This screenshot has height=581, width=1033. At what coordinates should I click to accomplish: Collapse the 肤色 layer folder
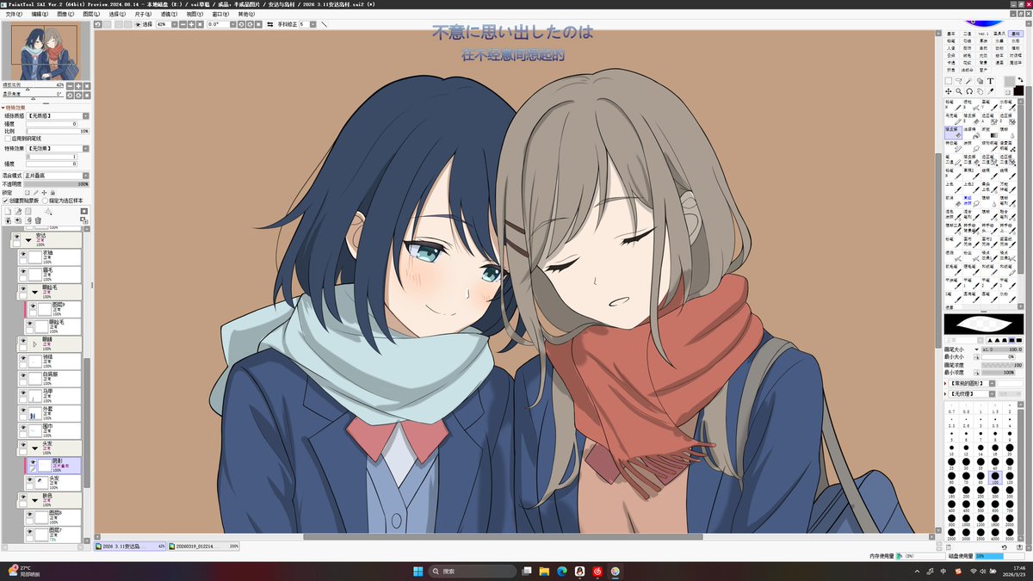34,498
